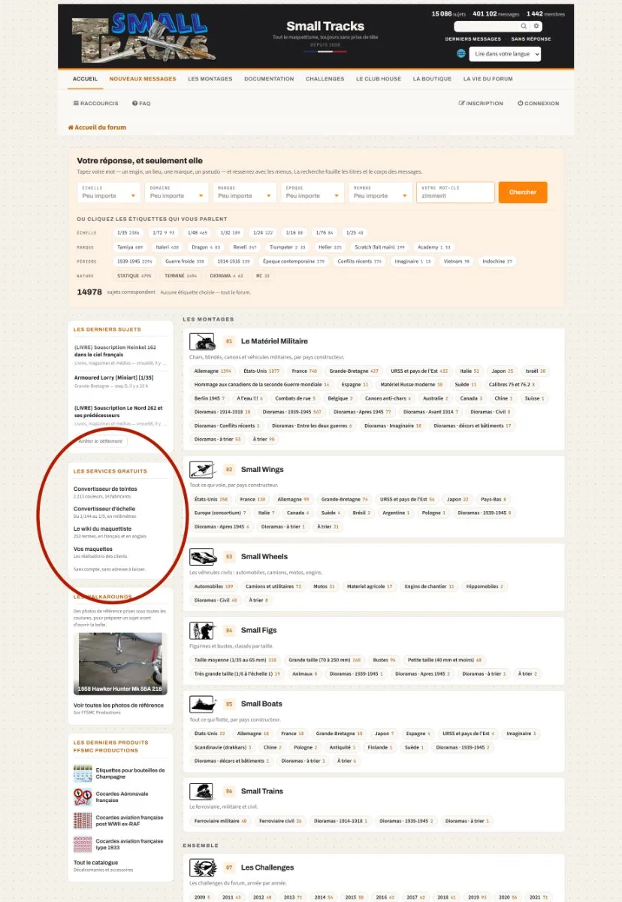
Task: Open the Automobiles subforum under Small Wheels
Action: [x=213, y=586]
